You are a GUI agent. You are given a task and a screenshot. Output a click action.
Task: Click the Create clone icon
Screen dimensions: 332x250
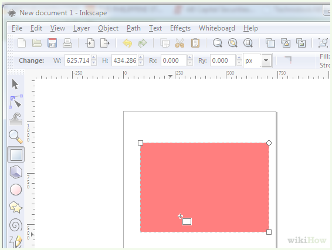(286, 43)
